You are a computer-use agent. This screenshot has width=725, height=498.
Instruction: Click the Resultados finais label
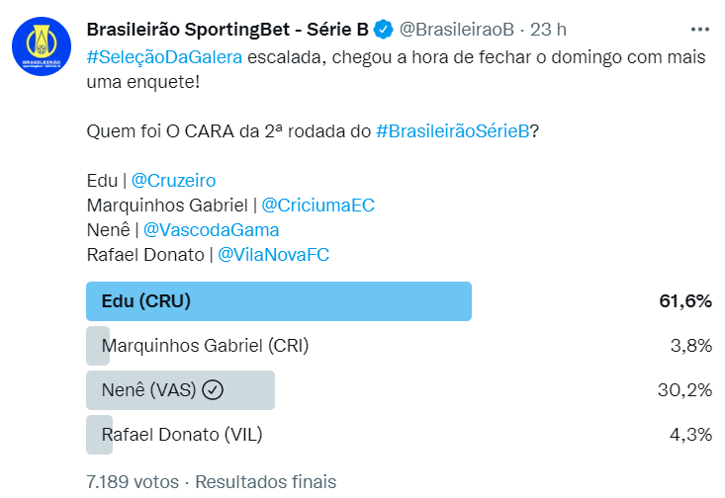coord(265,482)
